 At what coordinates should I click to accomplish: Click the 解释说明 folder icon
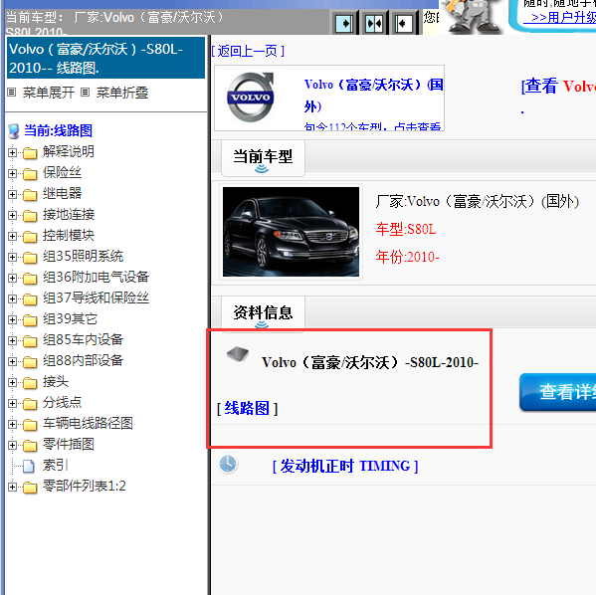point(30,153)
